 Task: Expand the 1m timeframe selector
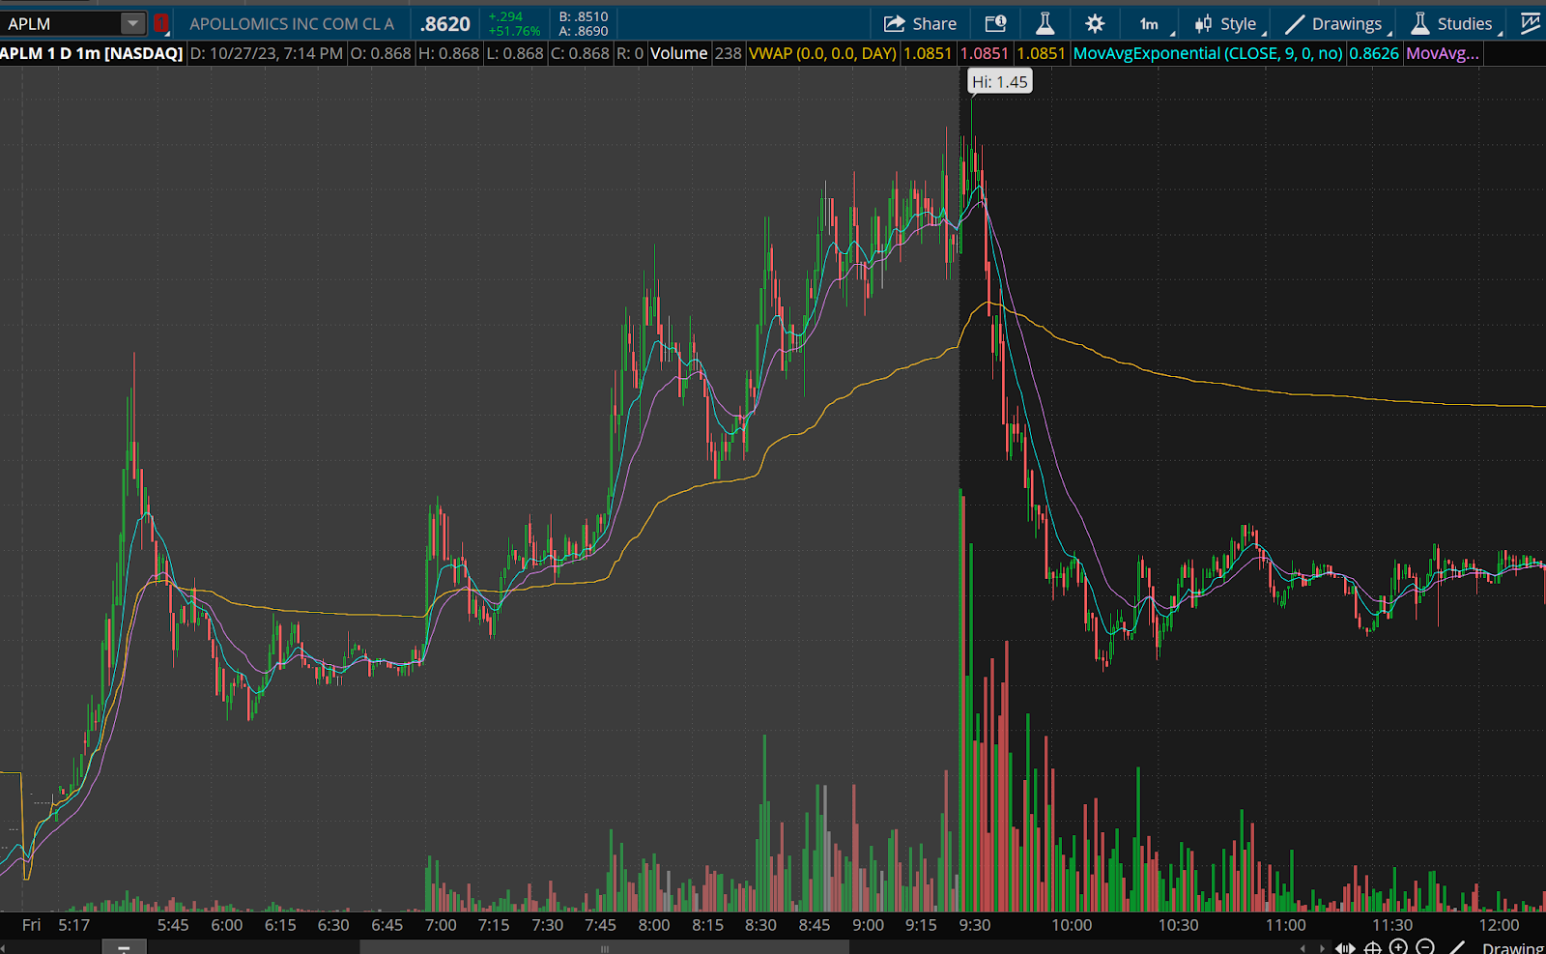(1150, 24)
